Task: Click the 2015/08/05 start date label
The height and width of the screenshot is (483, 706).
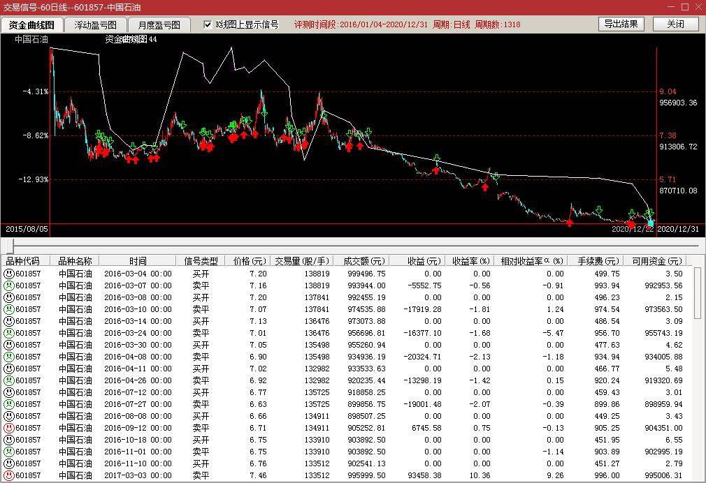Action: (x=27, y=229)
